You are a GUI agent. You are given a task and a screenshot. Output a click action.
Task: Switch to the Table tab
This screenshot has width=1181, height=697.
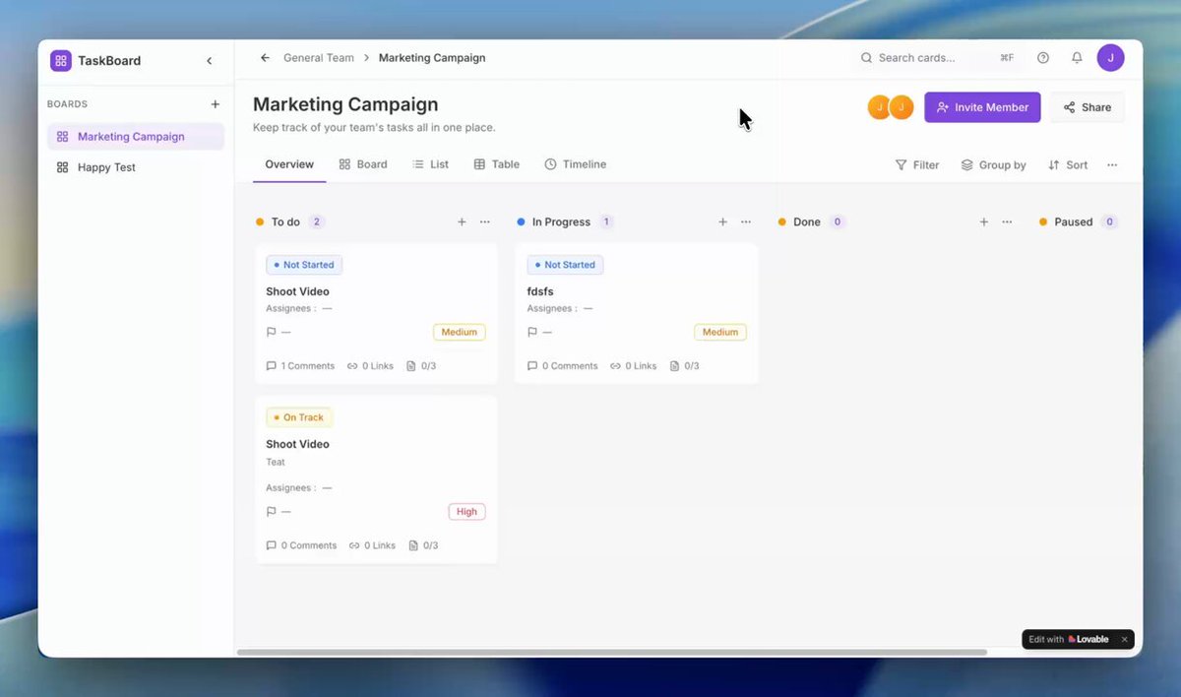(496, 164)
